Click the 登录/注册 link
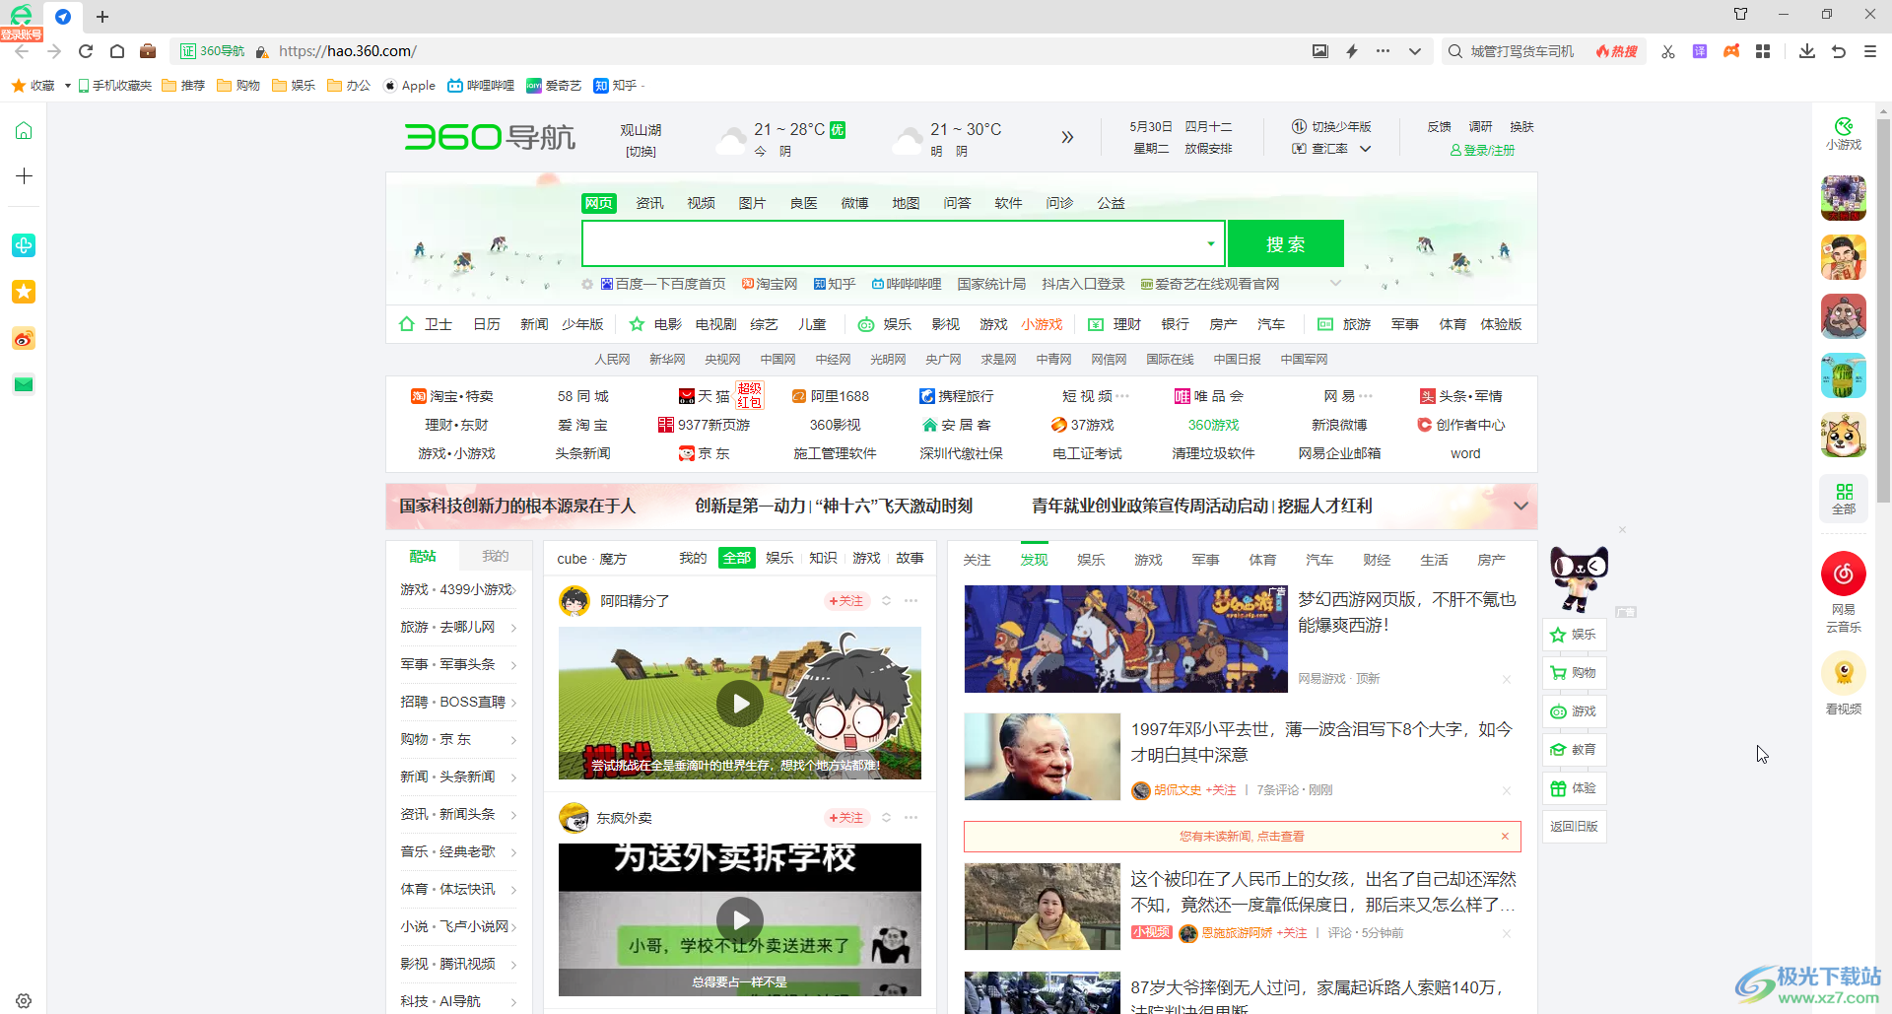Image resolution: width=1892 pixels, height=1014 pixels. (1482, 150)
